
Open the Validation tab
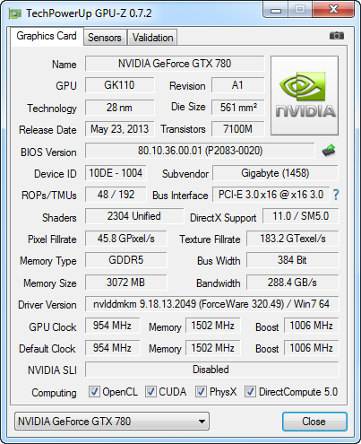152,38
